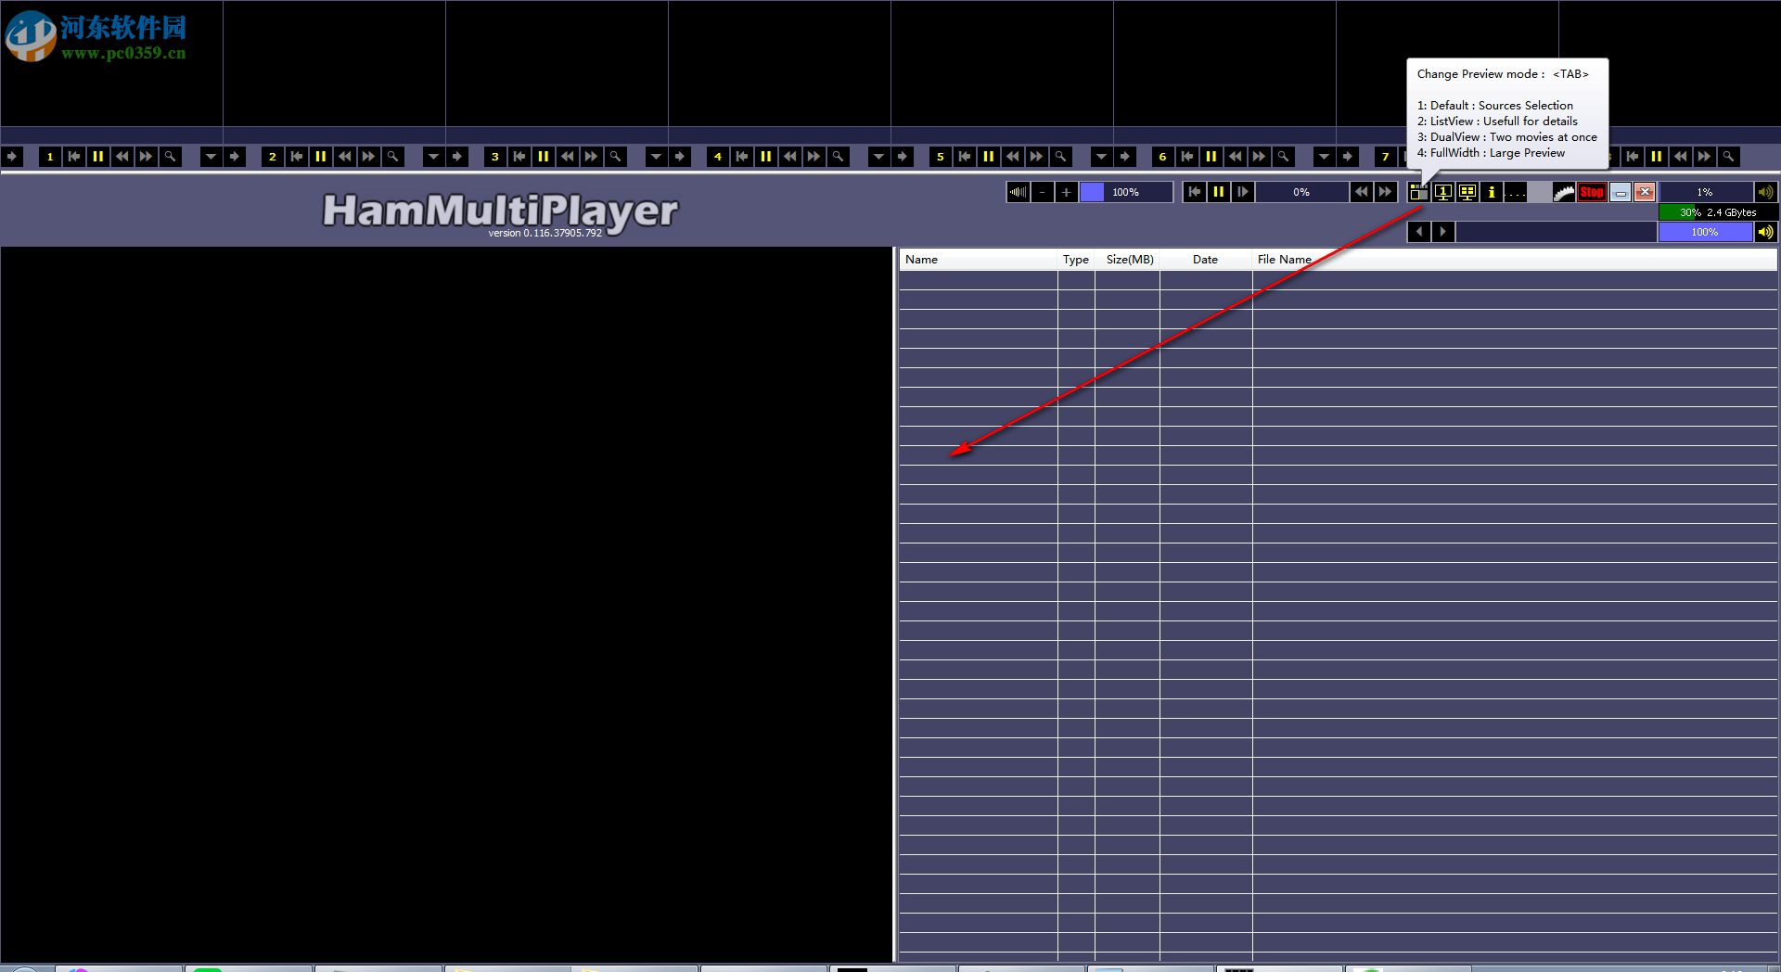Select player number 3 button
The height and width of the screenshot is (972, 1781).
click(x=495, y=157)
